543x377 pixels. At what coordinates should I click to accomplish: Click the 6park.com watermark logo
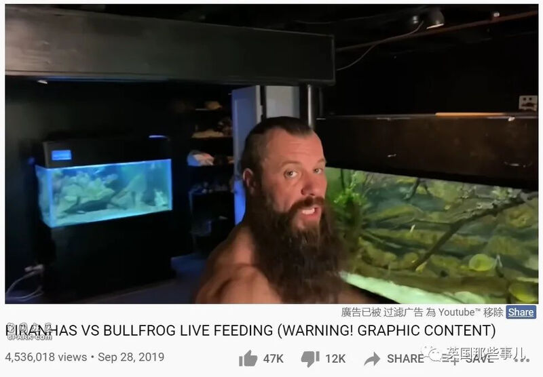click(x=29, y=332)
